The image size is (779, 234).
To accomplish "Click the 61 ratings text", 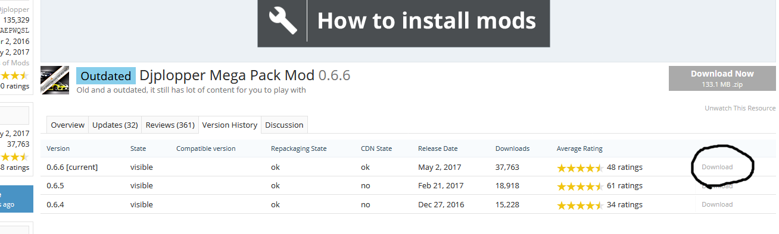I will click(625, 186).
